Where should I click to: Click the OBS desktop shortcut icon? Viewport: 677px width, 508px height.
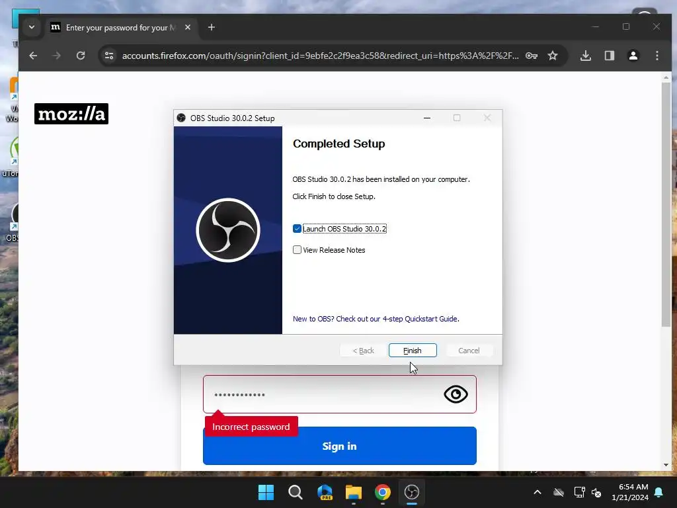13,222
